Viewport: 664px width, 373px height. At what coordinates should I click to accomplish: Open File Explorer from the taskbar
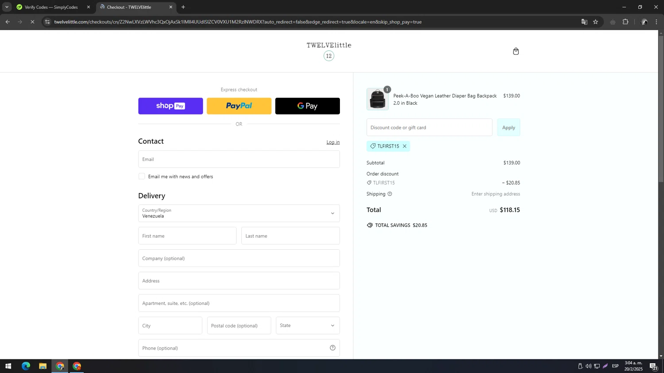click(42, 366)
